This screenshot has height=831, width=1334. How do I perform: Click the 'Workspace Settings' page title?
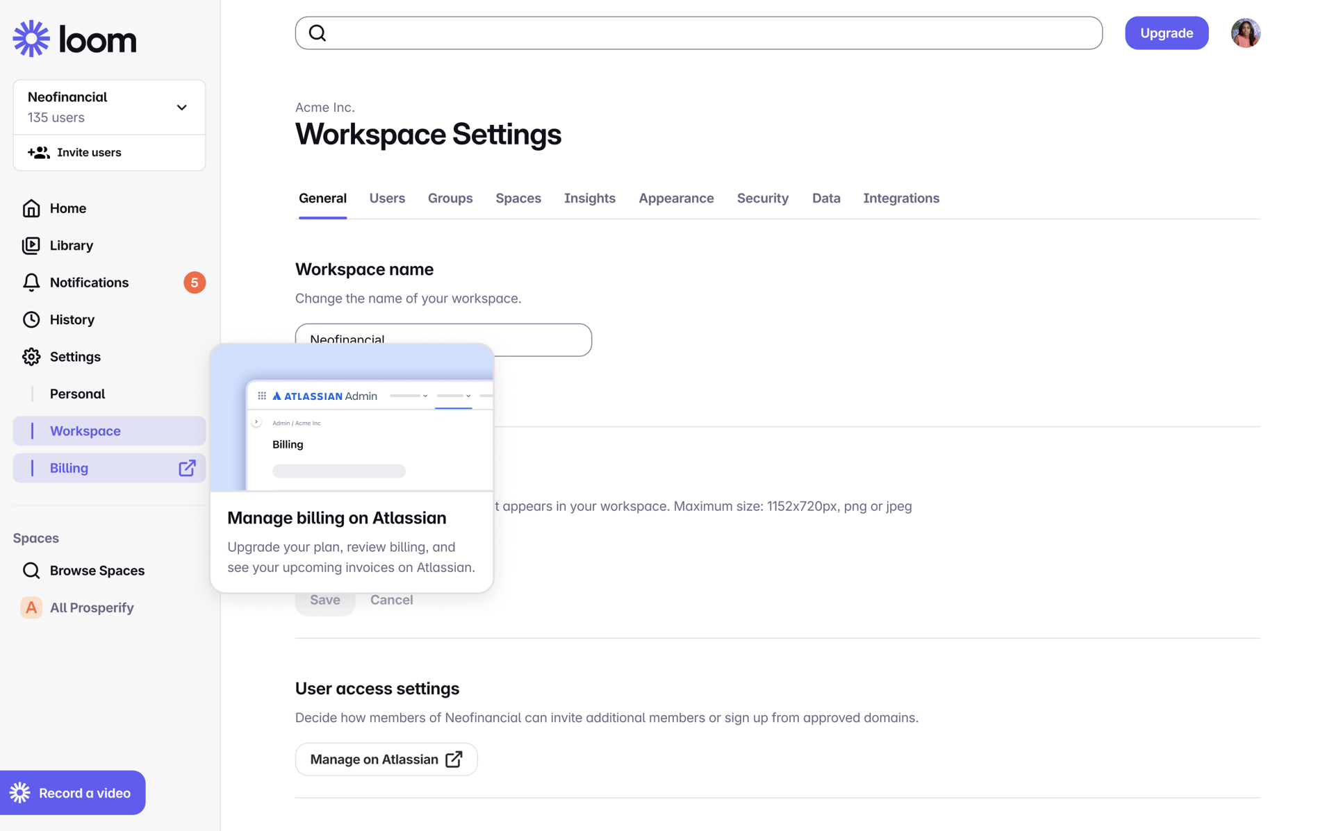pyautogui.click(x=428, y=134)
